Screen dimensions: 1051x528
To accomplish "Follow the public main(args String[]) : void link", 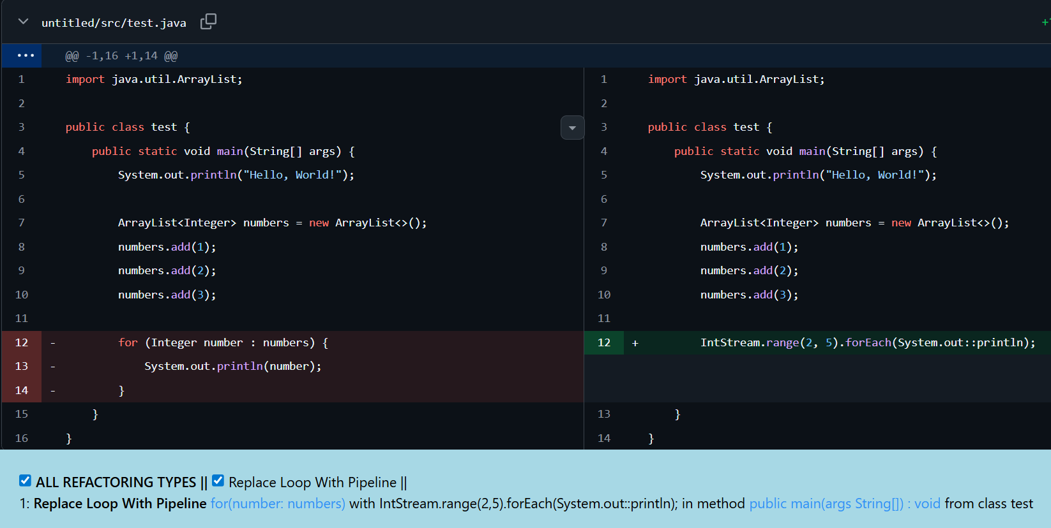I will coord(844,504).
